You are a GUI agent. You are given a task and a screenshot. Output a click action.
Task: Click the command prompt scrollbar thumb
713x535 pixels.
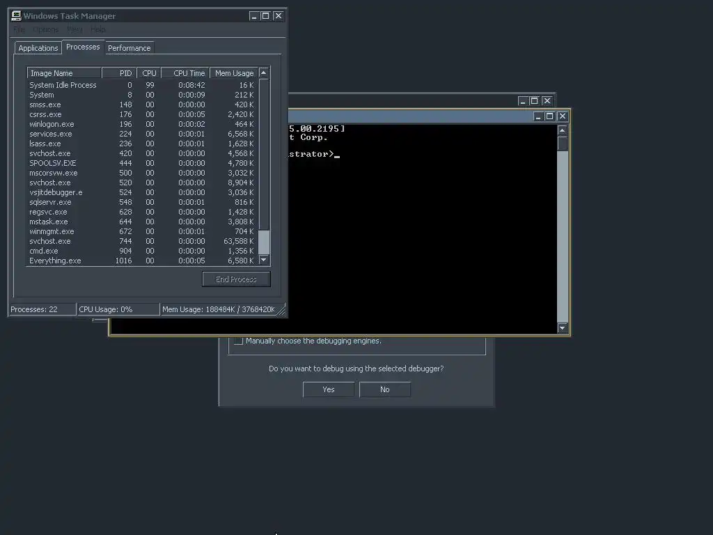(x=563, y=144)
